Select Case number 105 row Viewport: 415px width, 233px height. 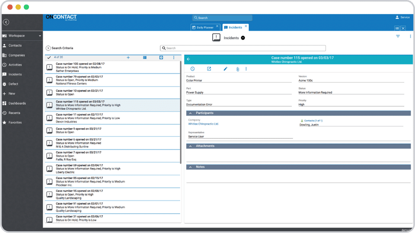pos(112,67)
